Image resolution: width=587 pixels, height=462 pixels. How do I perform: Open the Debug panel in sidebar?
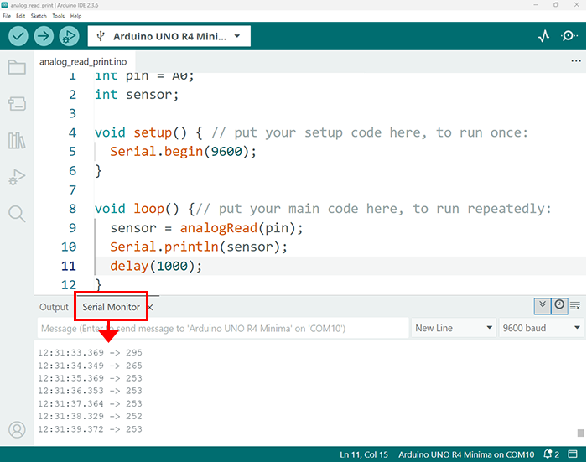[17, 177]
